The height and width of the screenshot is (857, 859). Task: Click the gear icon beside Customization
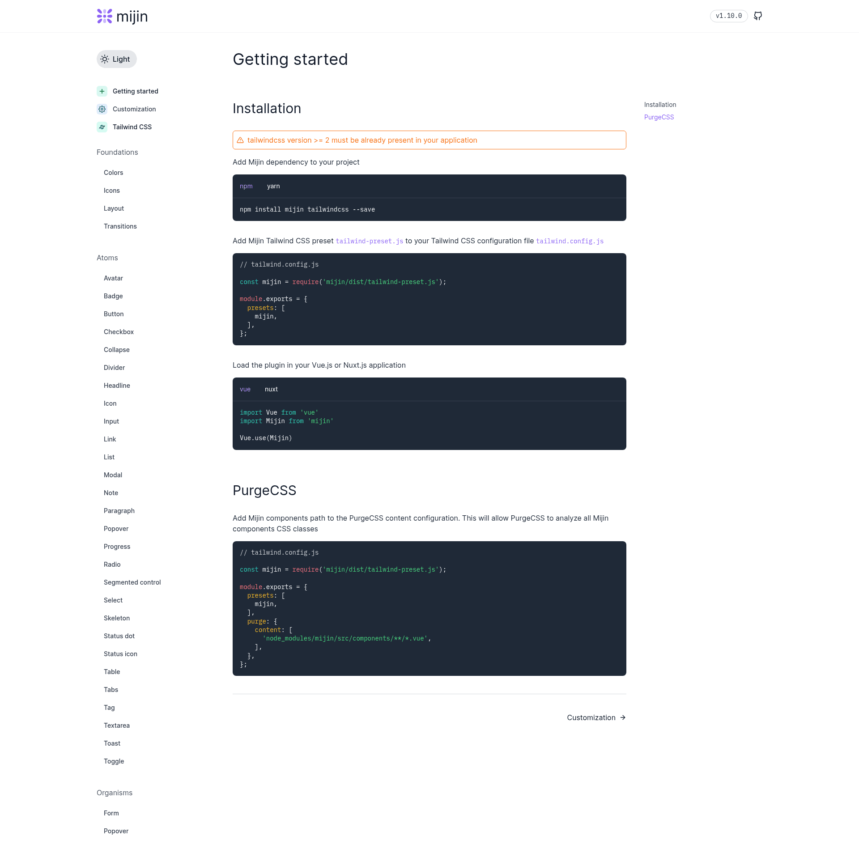102,109
